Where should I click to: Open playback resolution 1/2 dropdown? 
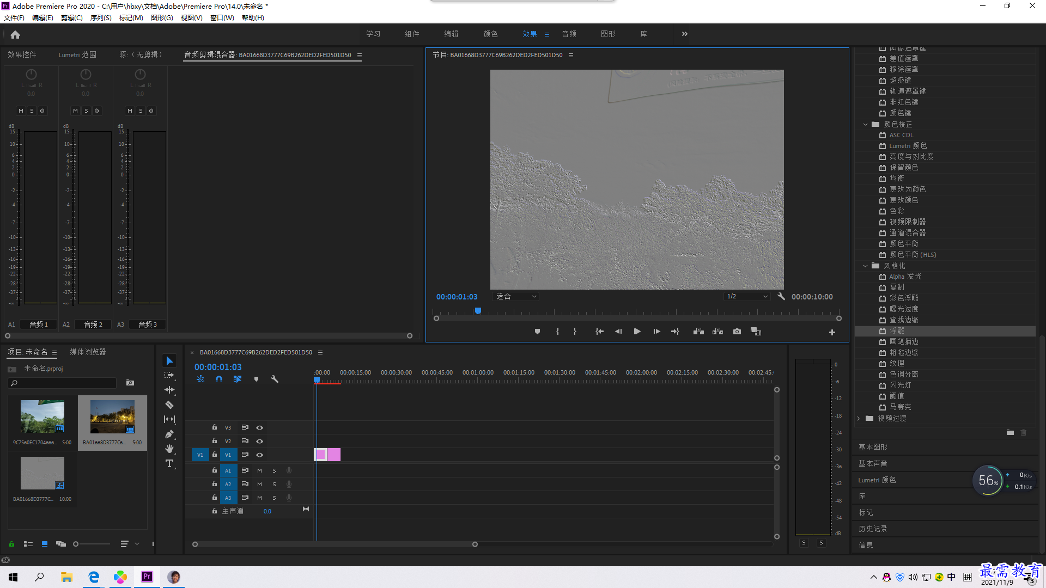coord(747,297)
